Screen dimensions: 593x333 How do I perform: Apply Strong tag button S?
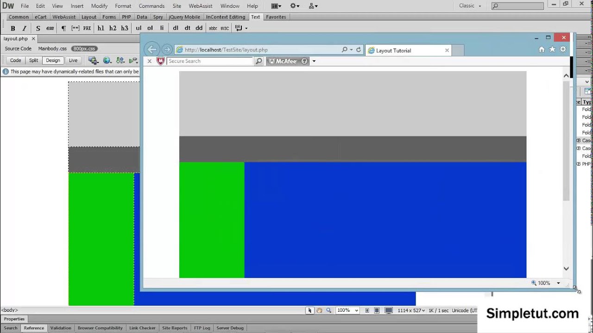click(38, 28)
